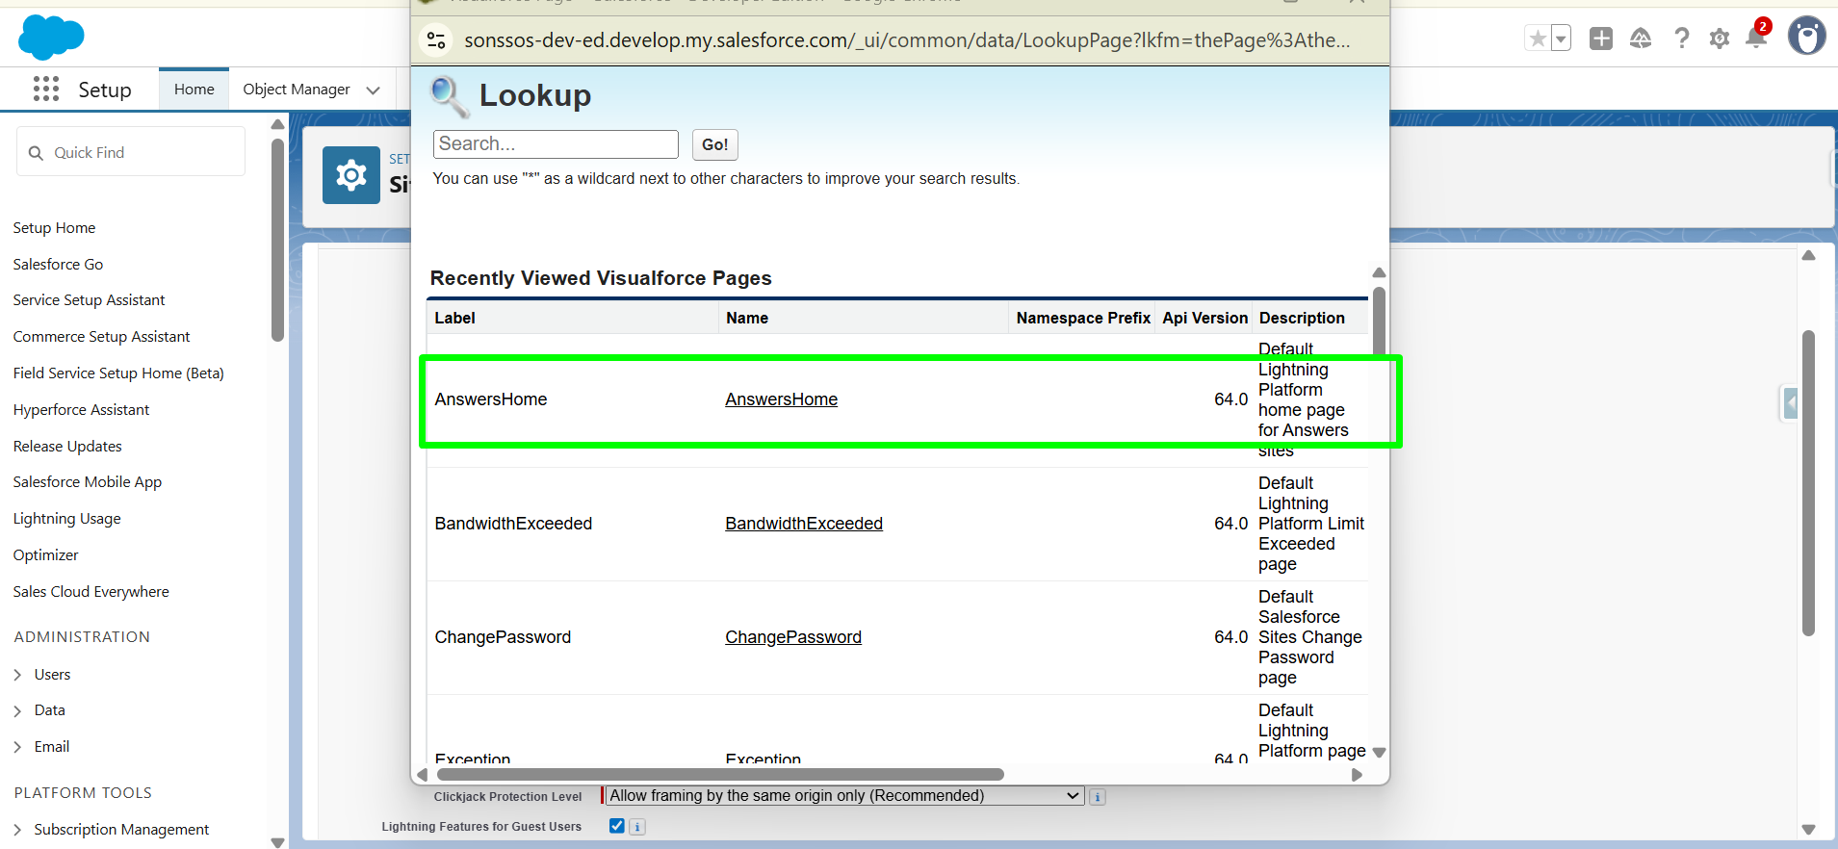Click the sidebar vertical scrollbar thumb
The image size is (1838, 849).
277,241
